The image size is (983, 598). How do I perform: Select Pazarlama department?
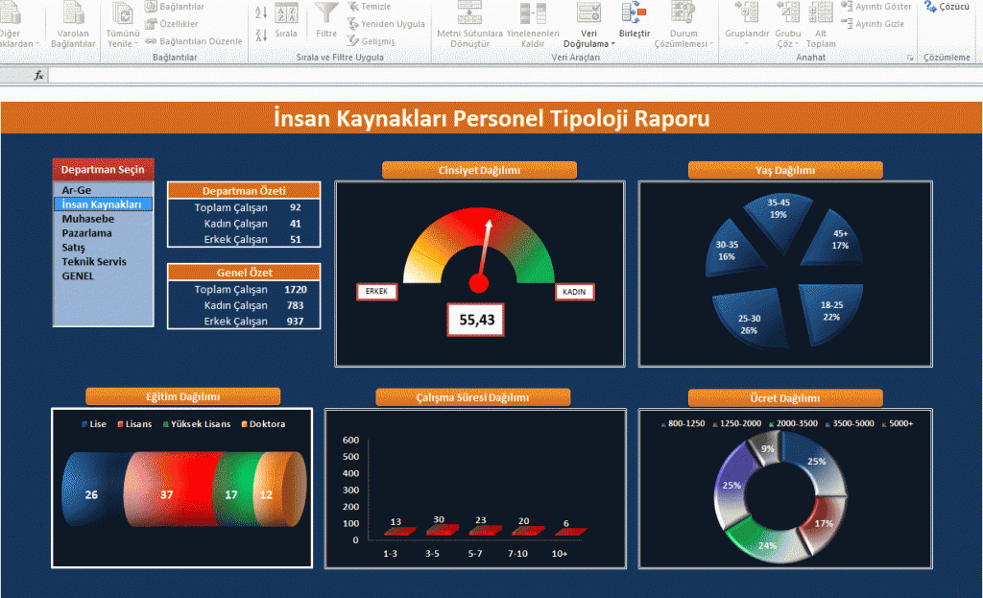(x=104, y=233)
